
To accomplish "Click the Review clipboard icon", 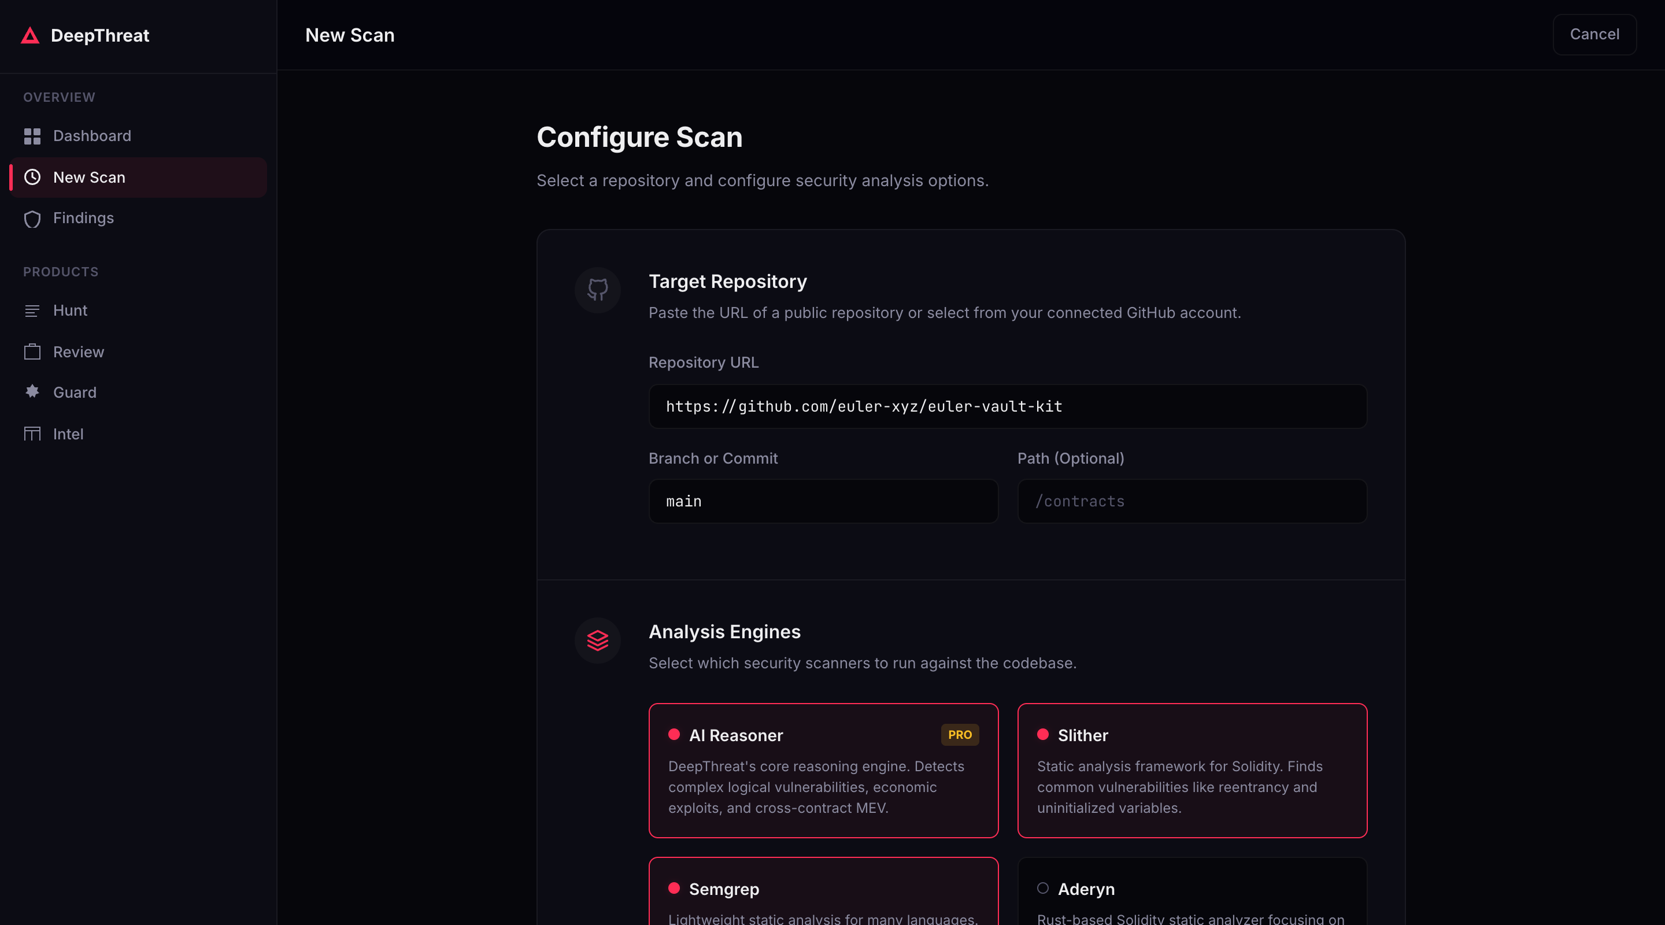I will point(32,351).
